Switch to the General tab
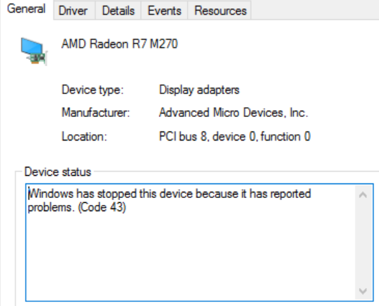The width and height of the screenshot is (379, 306). coord(26,9)
